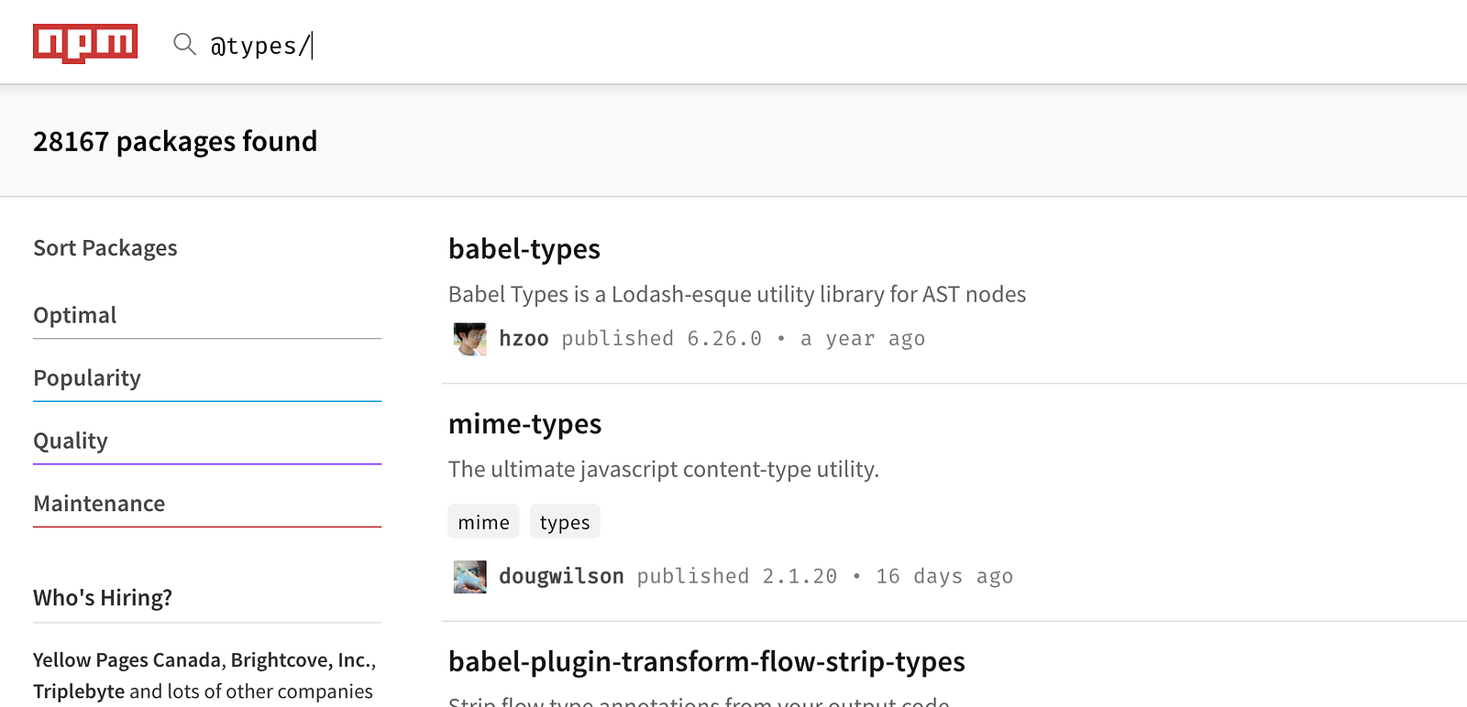This screenshot has width=1467, height=707.
Task: Open the hzoo publisher profile
Action: (524, 339)
